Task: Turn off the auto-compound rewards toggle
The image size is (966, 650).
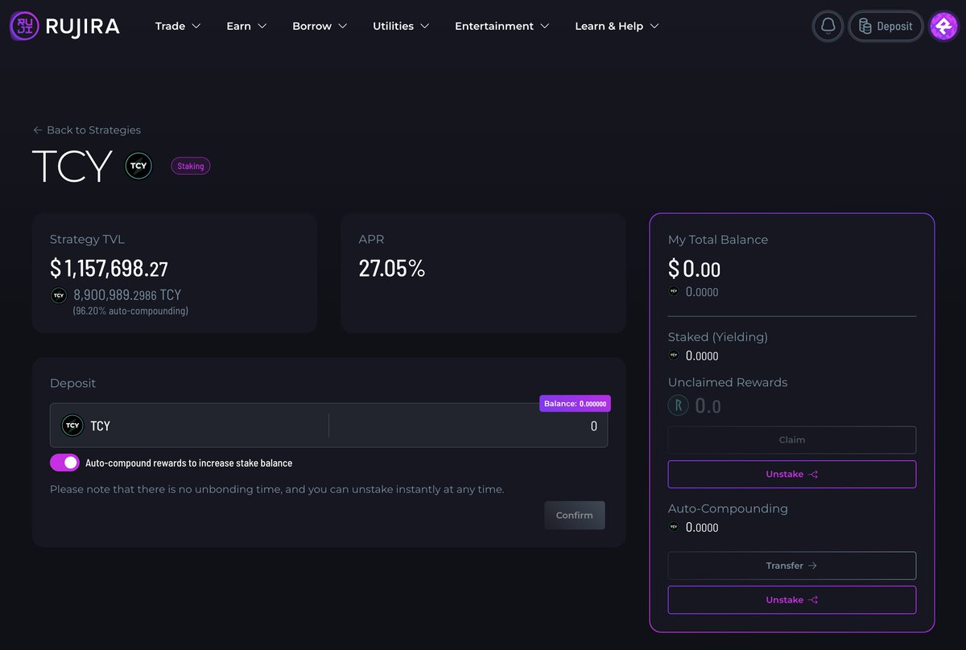Action: tap(64, 463)
